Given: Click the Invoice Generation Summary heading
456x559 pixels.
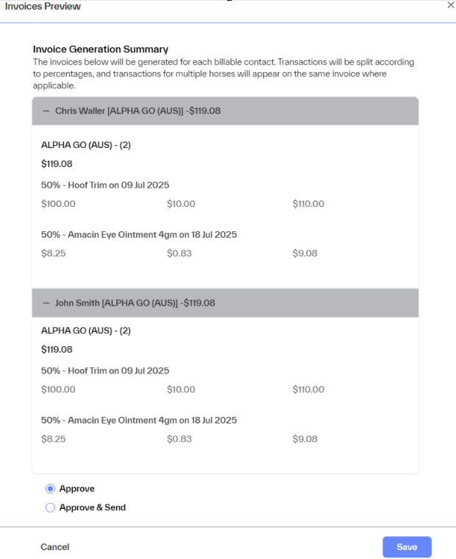Looking at the screenshot, I should (x=101, y=49).
